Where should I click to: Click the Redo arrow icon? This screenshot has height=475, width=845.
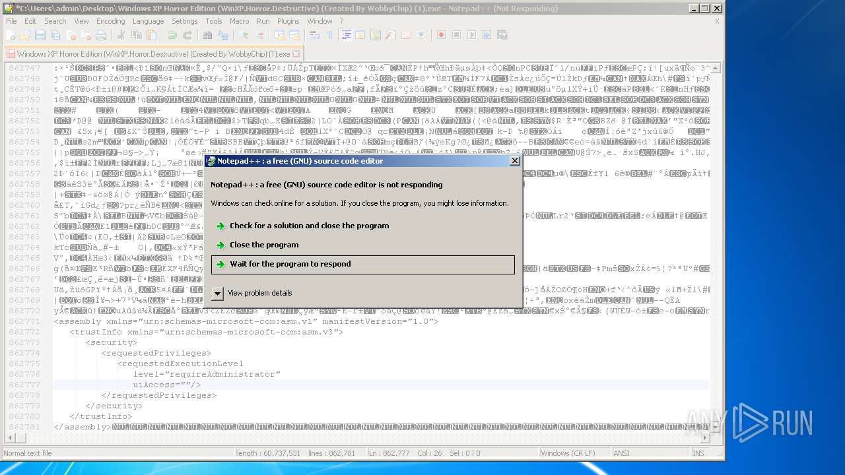pos(187,35)
